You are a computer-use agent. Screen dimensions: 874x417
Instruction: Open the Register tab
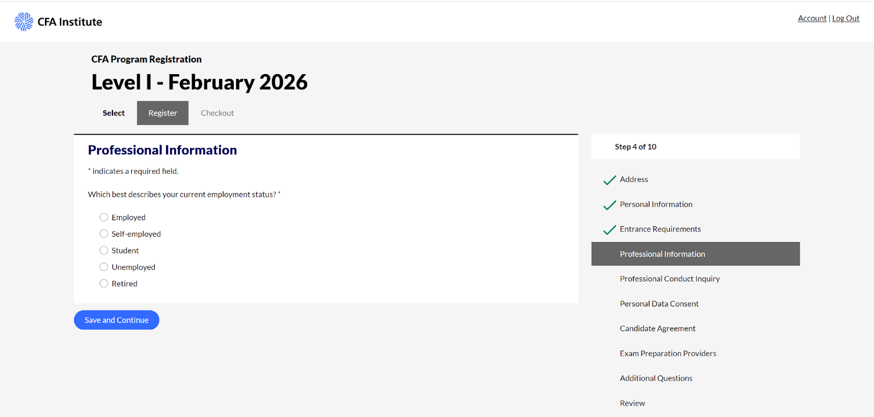point(163,113)
